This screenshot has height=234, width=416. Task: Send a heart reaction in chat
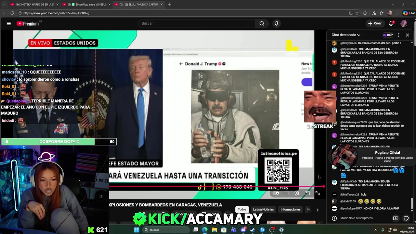[406, 218]
